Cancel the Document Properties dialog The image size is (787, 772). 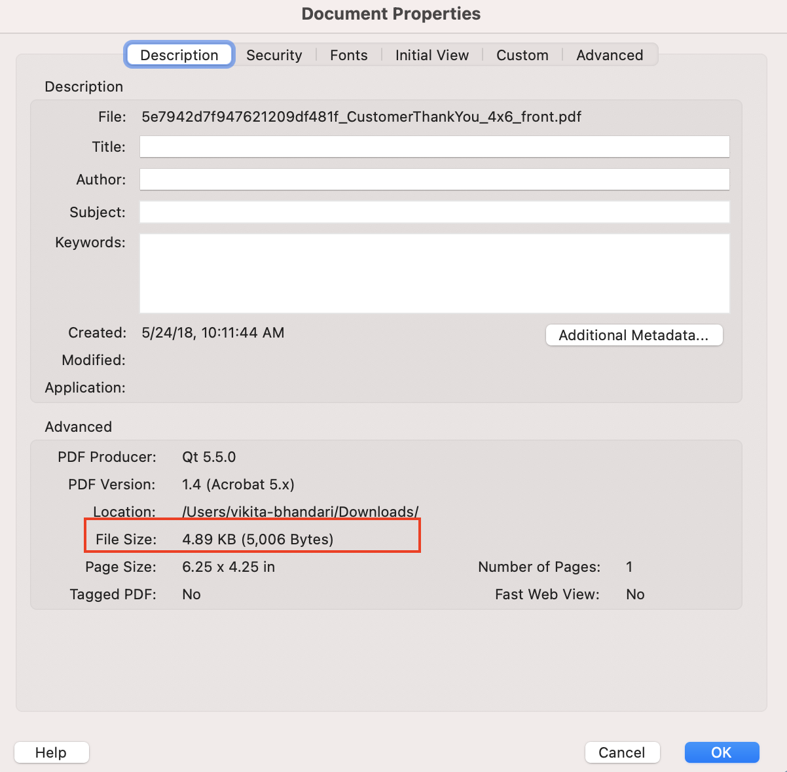(621, 752)
